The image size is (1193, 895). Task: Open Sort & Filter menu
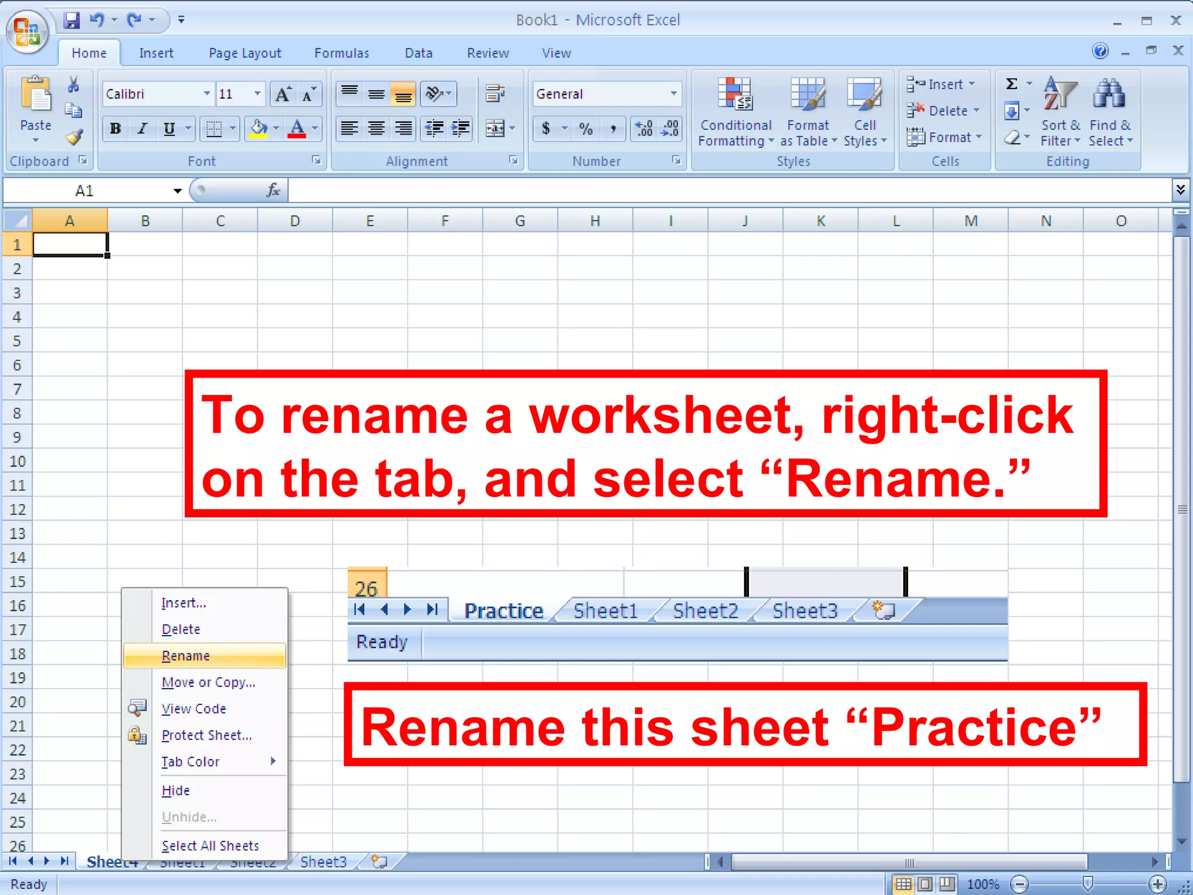(1060, 113)
